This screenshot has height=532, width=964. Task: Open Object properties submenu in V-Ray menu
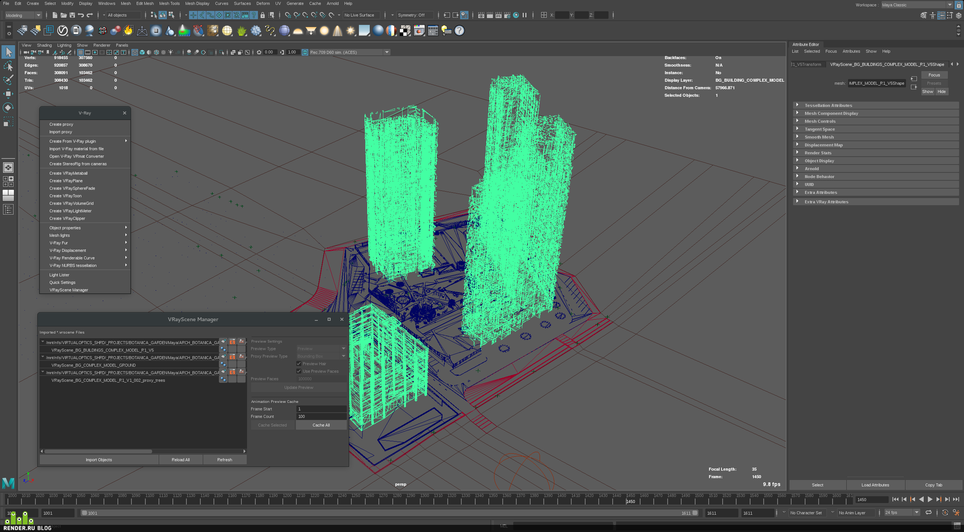click(x=85, y=228)
